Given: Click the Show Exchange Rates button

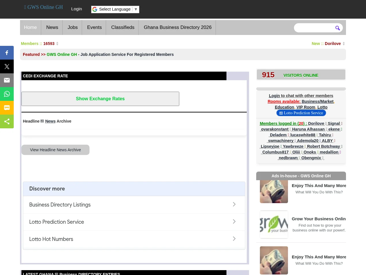Looking at the screenshot, I should [x=100, y=99].
